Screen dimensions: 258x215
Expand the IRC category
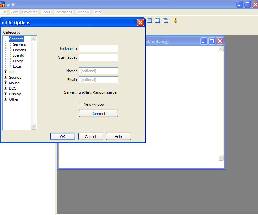click(5, 72)
